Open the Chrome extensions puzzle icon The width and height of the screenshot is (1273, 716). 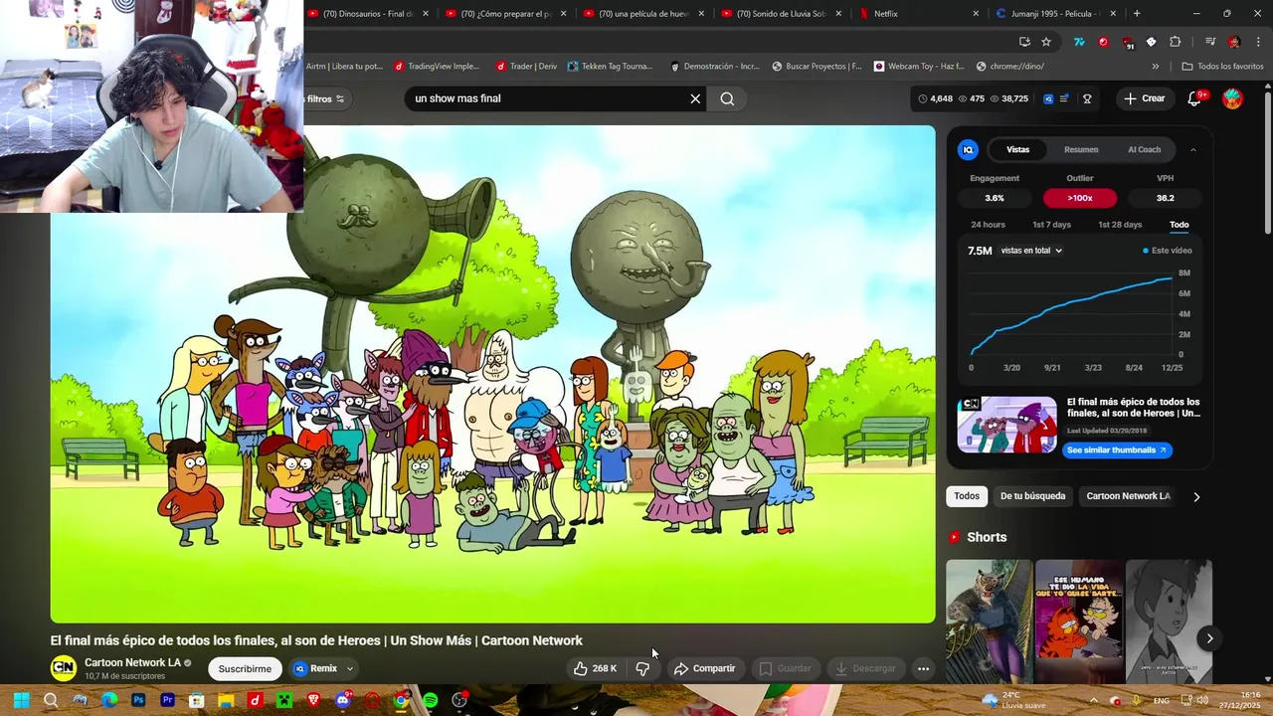coord(1176,42)
